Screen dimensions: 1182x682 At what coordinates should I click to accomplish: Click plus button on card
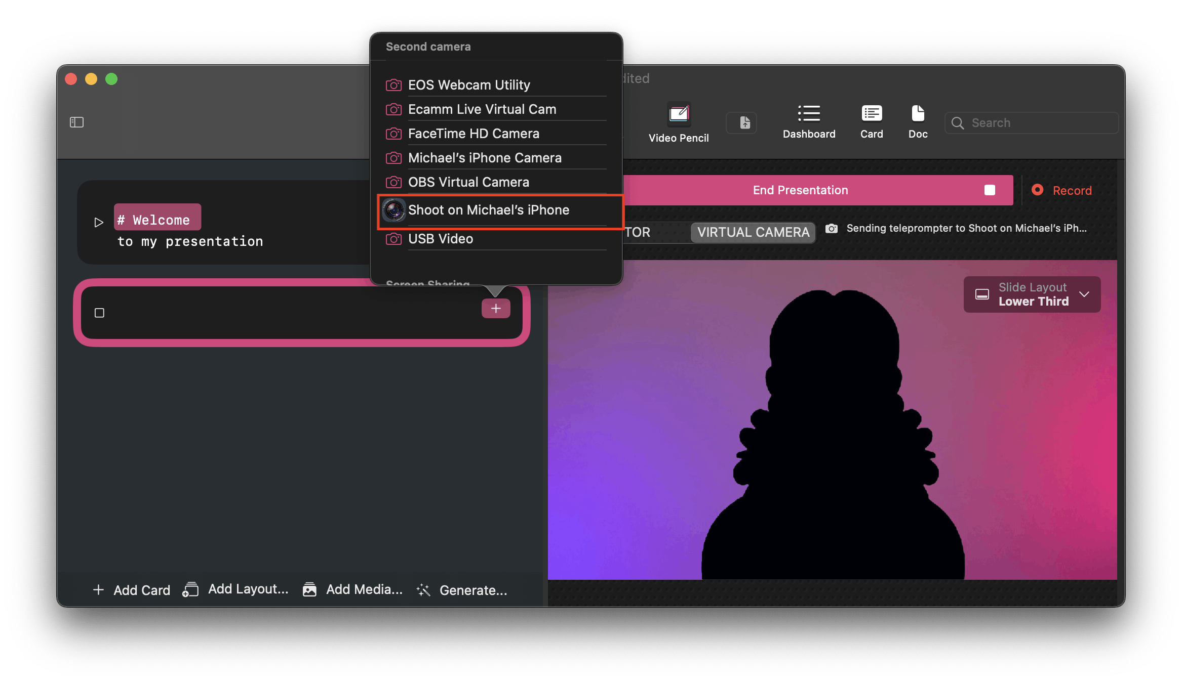496,307
